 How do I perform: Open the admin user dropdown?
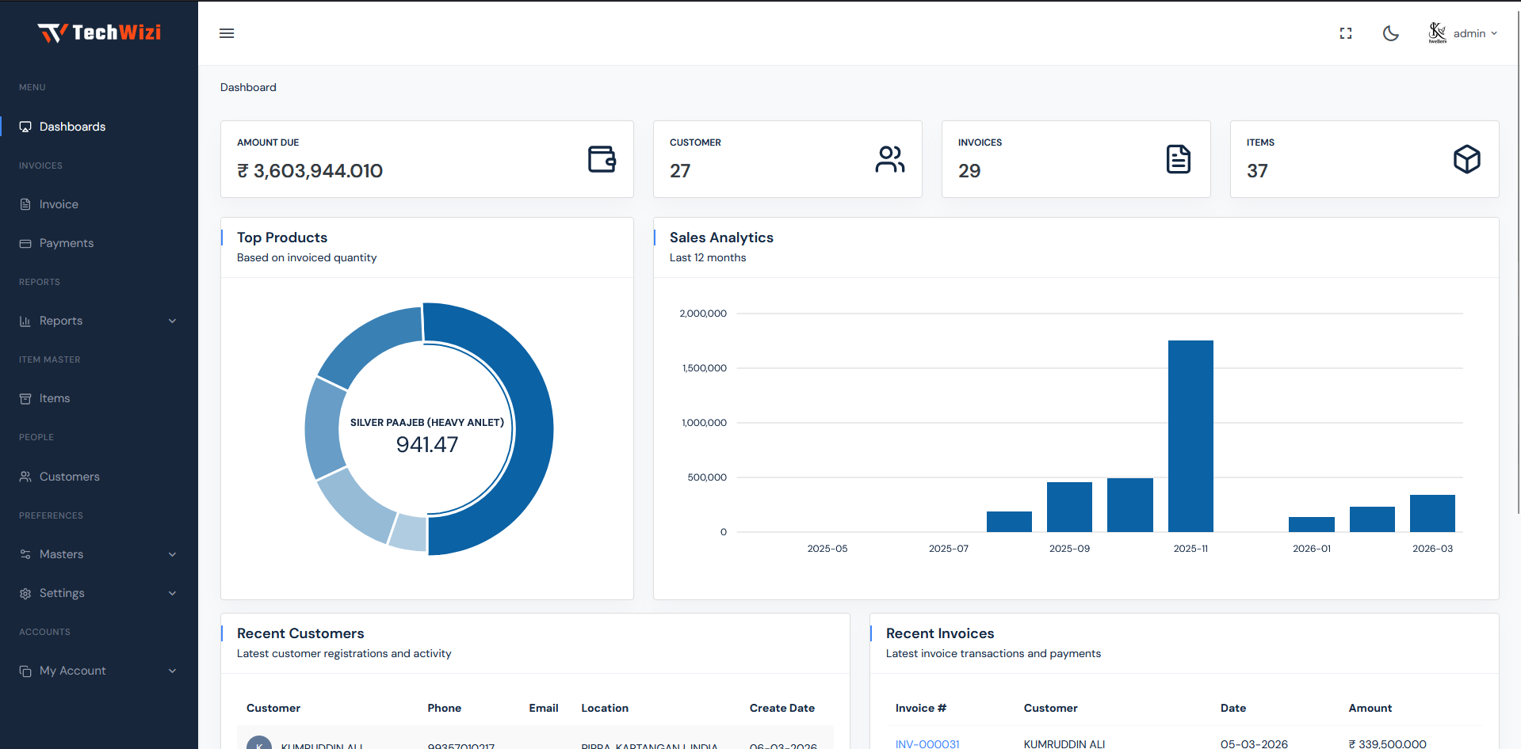point(1463,33)
